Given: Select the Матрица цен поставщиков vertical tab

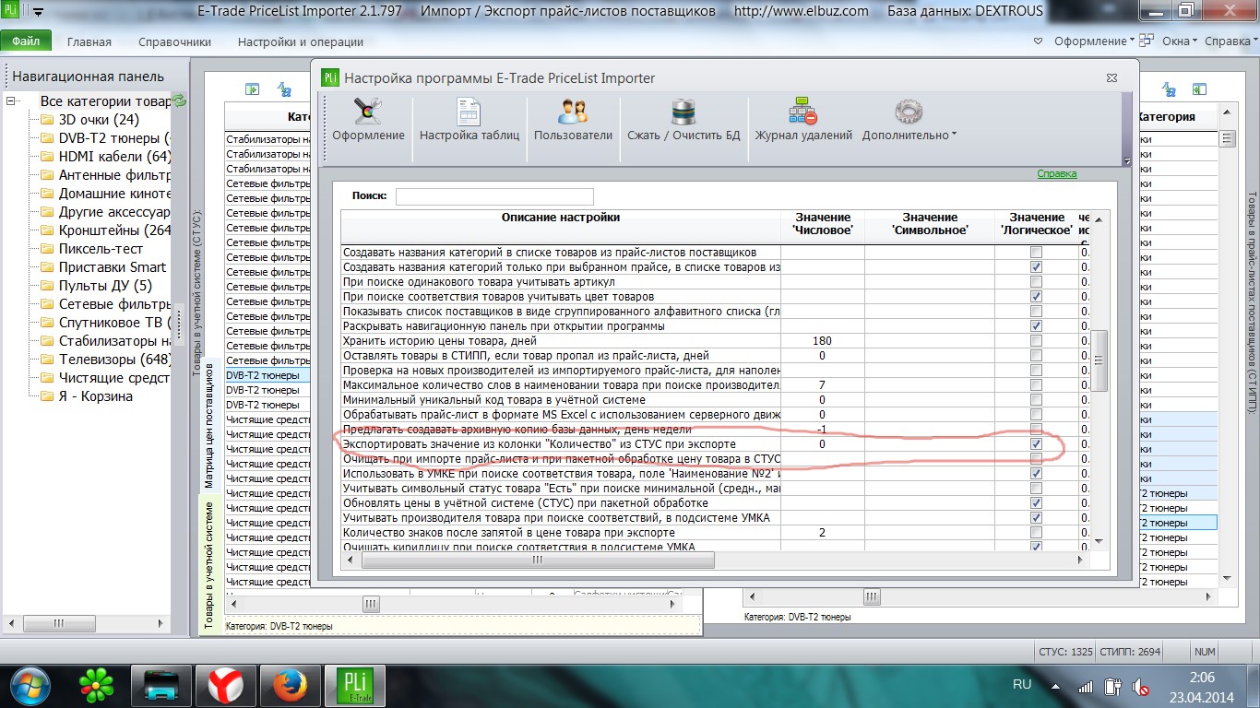Looking at the screenshot, I should point(209,425).
